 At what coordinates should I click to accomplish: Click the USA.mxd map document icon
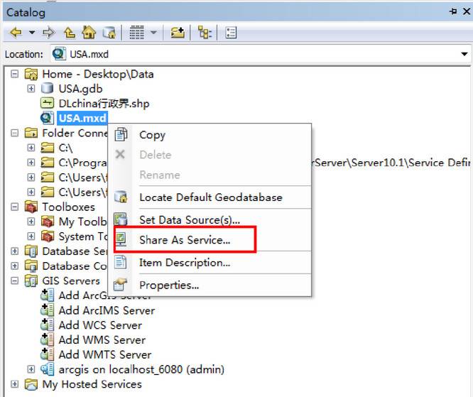(x=47, y=118)
